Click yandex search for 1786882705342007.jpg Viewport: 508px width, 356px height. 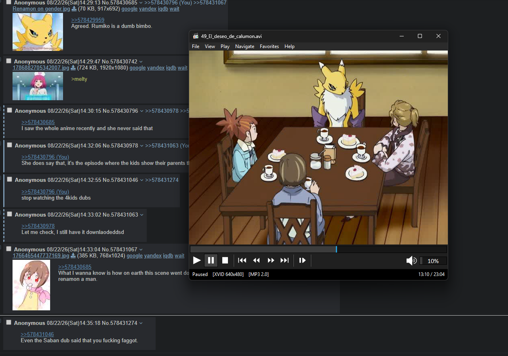(x=156, y=68)
